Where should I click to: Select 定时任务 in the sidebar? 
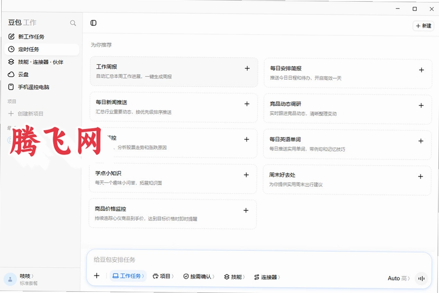42,49
